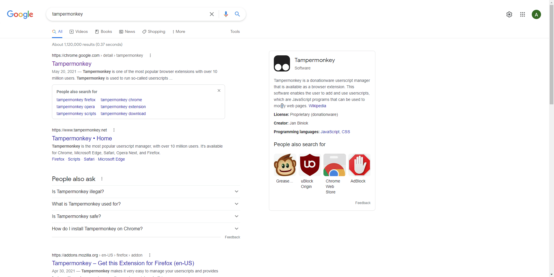Click chrome.google.com result URL
554x277 pixels.
tap(97, 56)
